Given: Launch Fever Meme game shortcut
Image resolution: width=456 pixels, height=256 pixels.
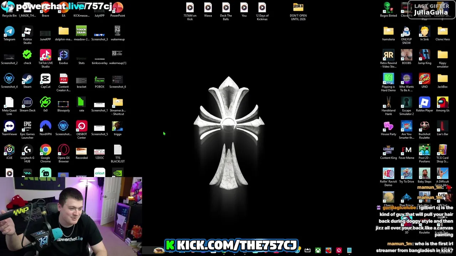Looking at the screenshot, I should point(406,152).
